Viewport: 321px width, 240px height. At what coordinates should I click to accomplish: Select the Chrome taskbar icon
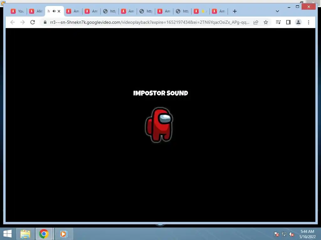coord(44,234)
